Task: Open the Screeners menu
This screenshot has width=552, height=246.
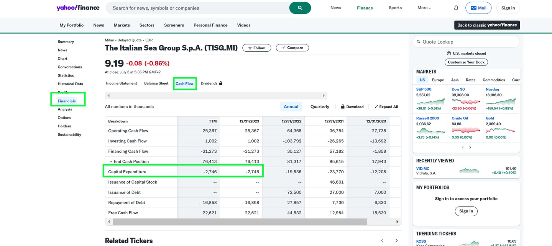Action: (x=174, y=25)
